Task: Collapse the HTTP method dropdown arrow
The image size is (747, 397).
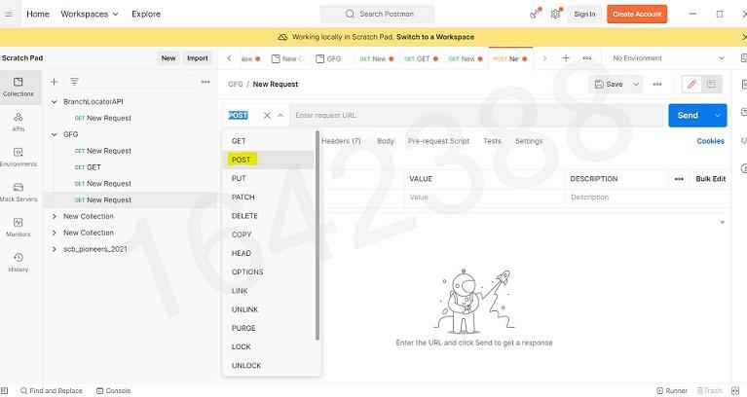Action: tap(280, 115)
